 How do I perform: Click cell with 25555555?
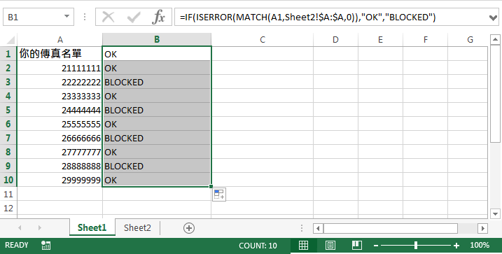pos(60,124)
